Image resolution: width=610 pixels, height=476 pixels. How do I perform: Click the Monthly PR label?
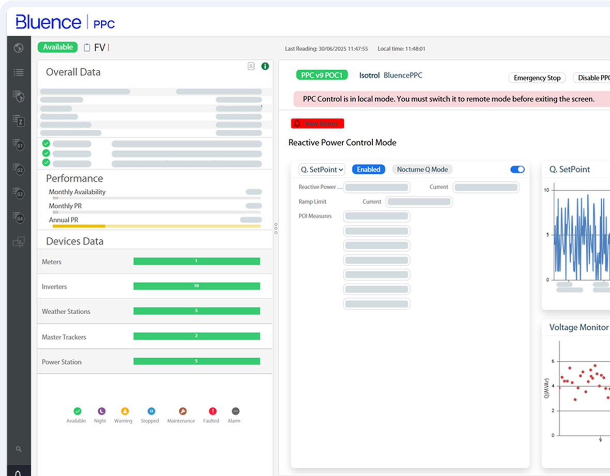pyautogui.click(x=65, y=206)
